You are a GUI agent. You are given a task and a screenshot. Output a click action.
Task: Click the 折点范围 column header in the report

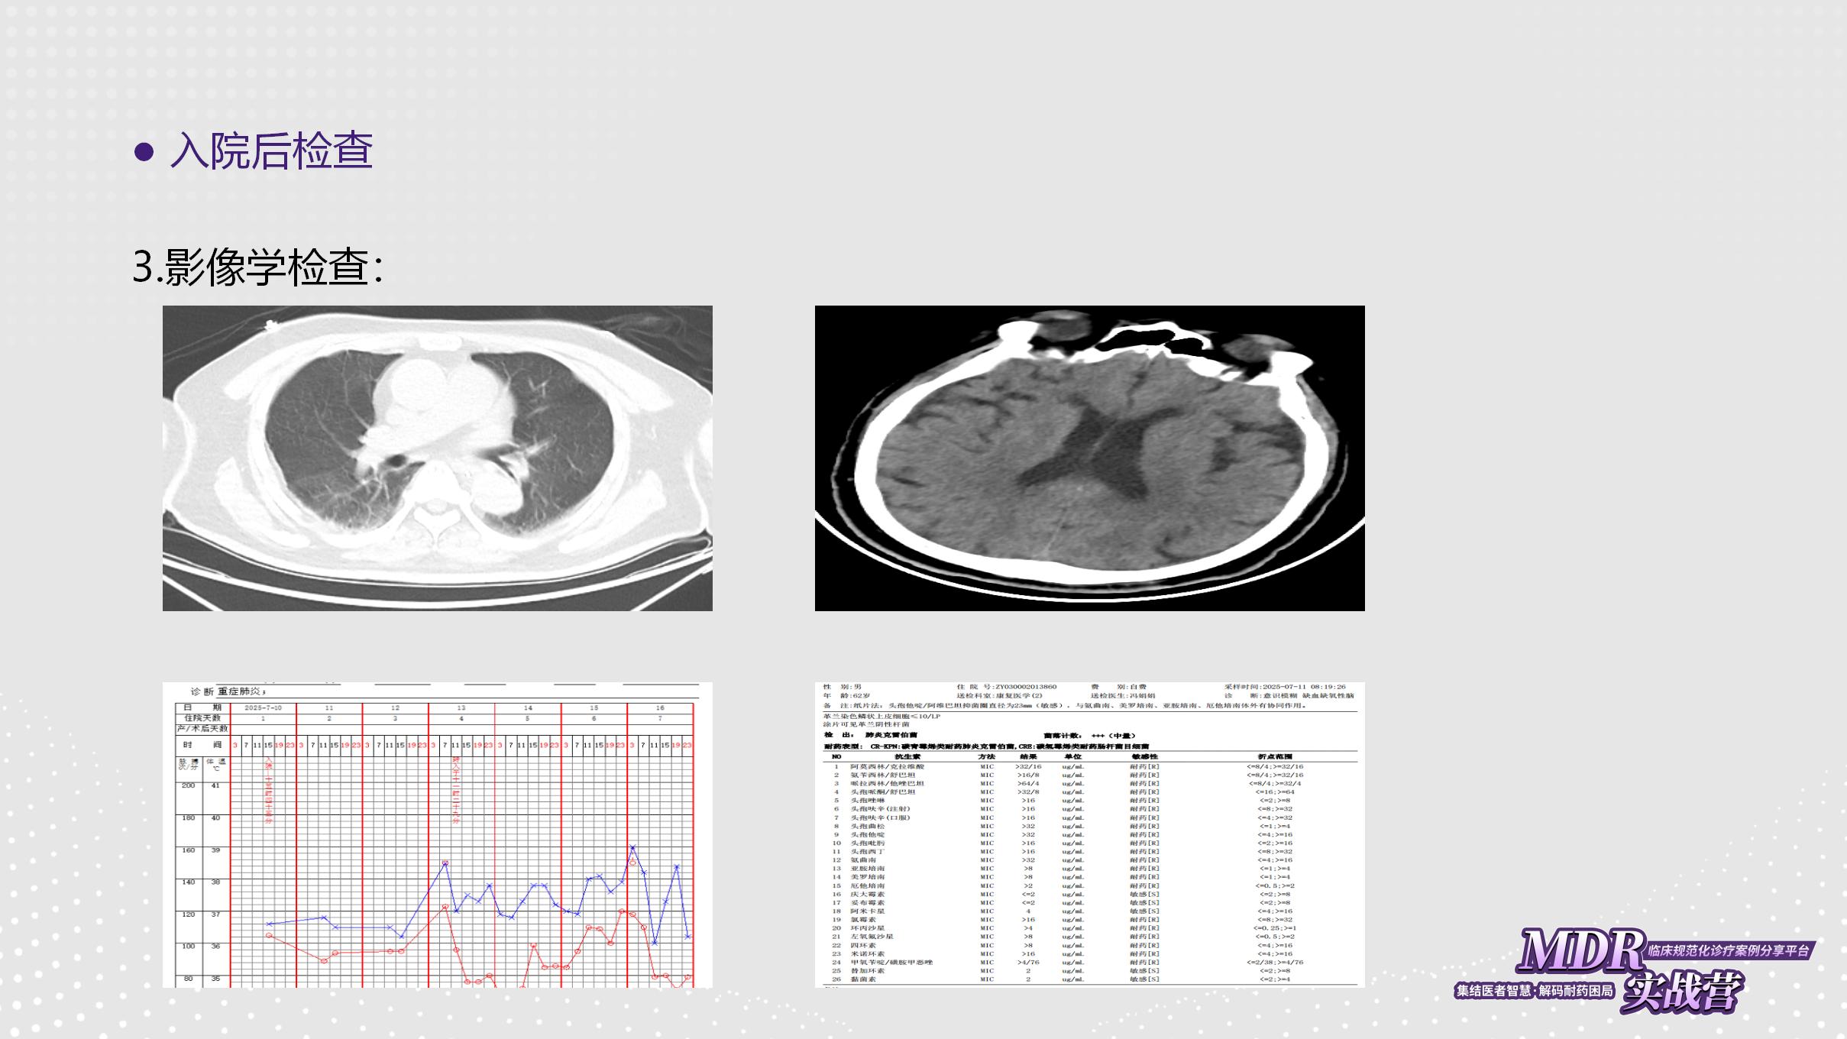click(x=1275, y=756)
